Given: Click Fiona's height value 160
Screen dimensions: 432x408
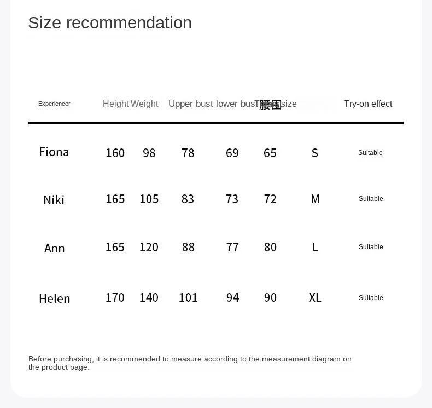Looking at the screenshot, I should 115,153.
